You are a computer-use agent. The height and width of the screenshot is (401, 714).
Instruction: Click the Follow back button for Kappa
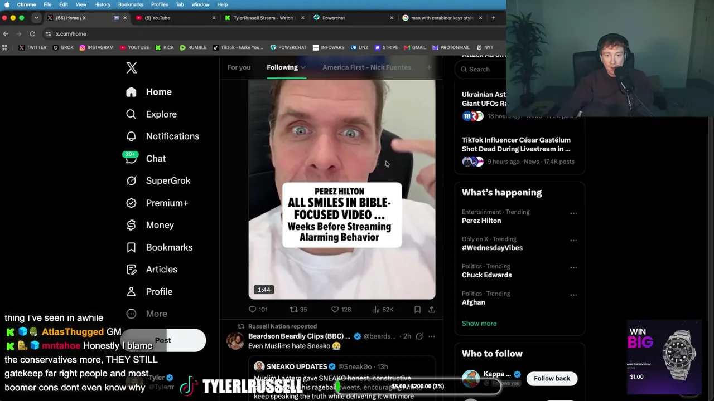[x=552, y=379]
